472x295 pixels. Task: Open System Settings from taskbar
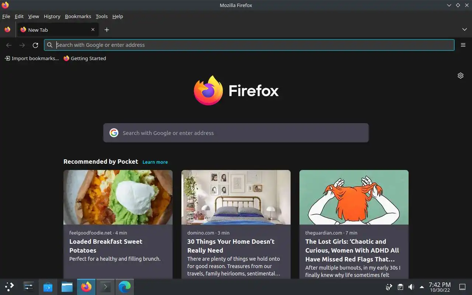[29, 287]
